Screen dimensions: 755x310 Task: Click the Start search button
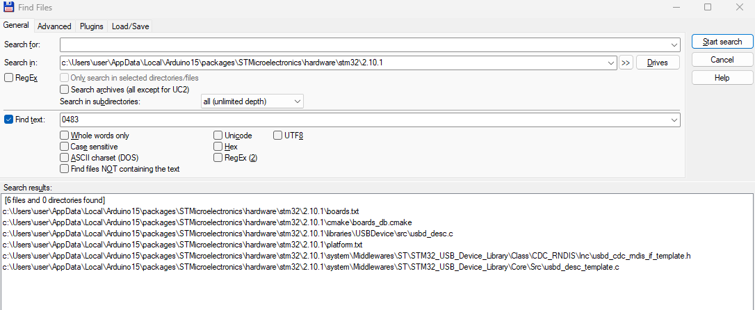click(722, 42)
